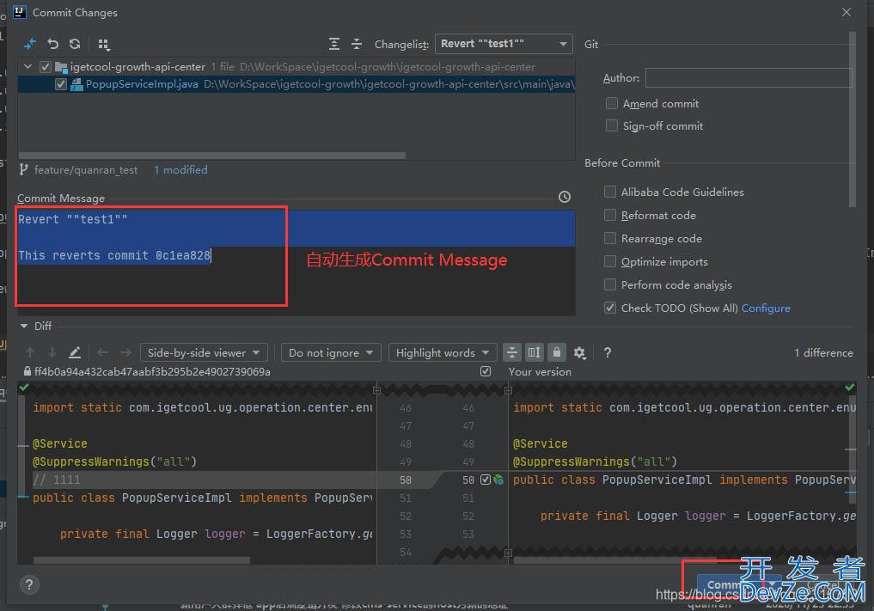Image resolution: width=874 pixels, height=611 pixels.
Task: Click Compare next file right arrow
Action: [125, 352]
